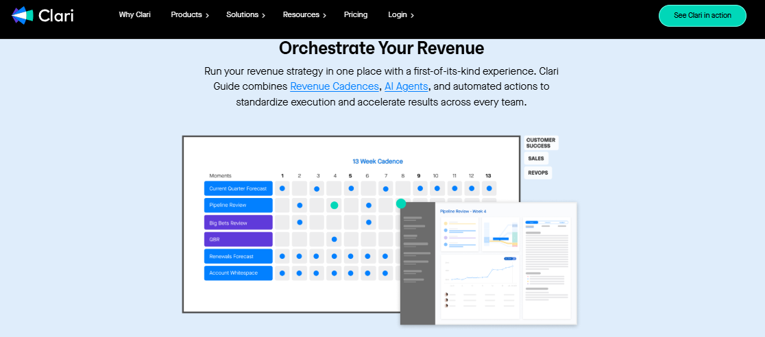This screenshot has height=337, width=765.
Task: Click the Current Quarter Forecast week 13 dot
Action: point(489,188)
